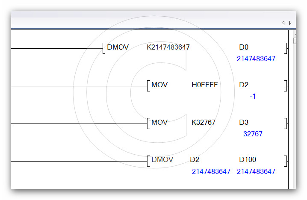Click the blue 32767 monitored value

[253, 134]
